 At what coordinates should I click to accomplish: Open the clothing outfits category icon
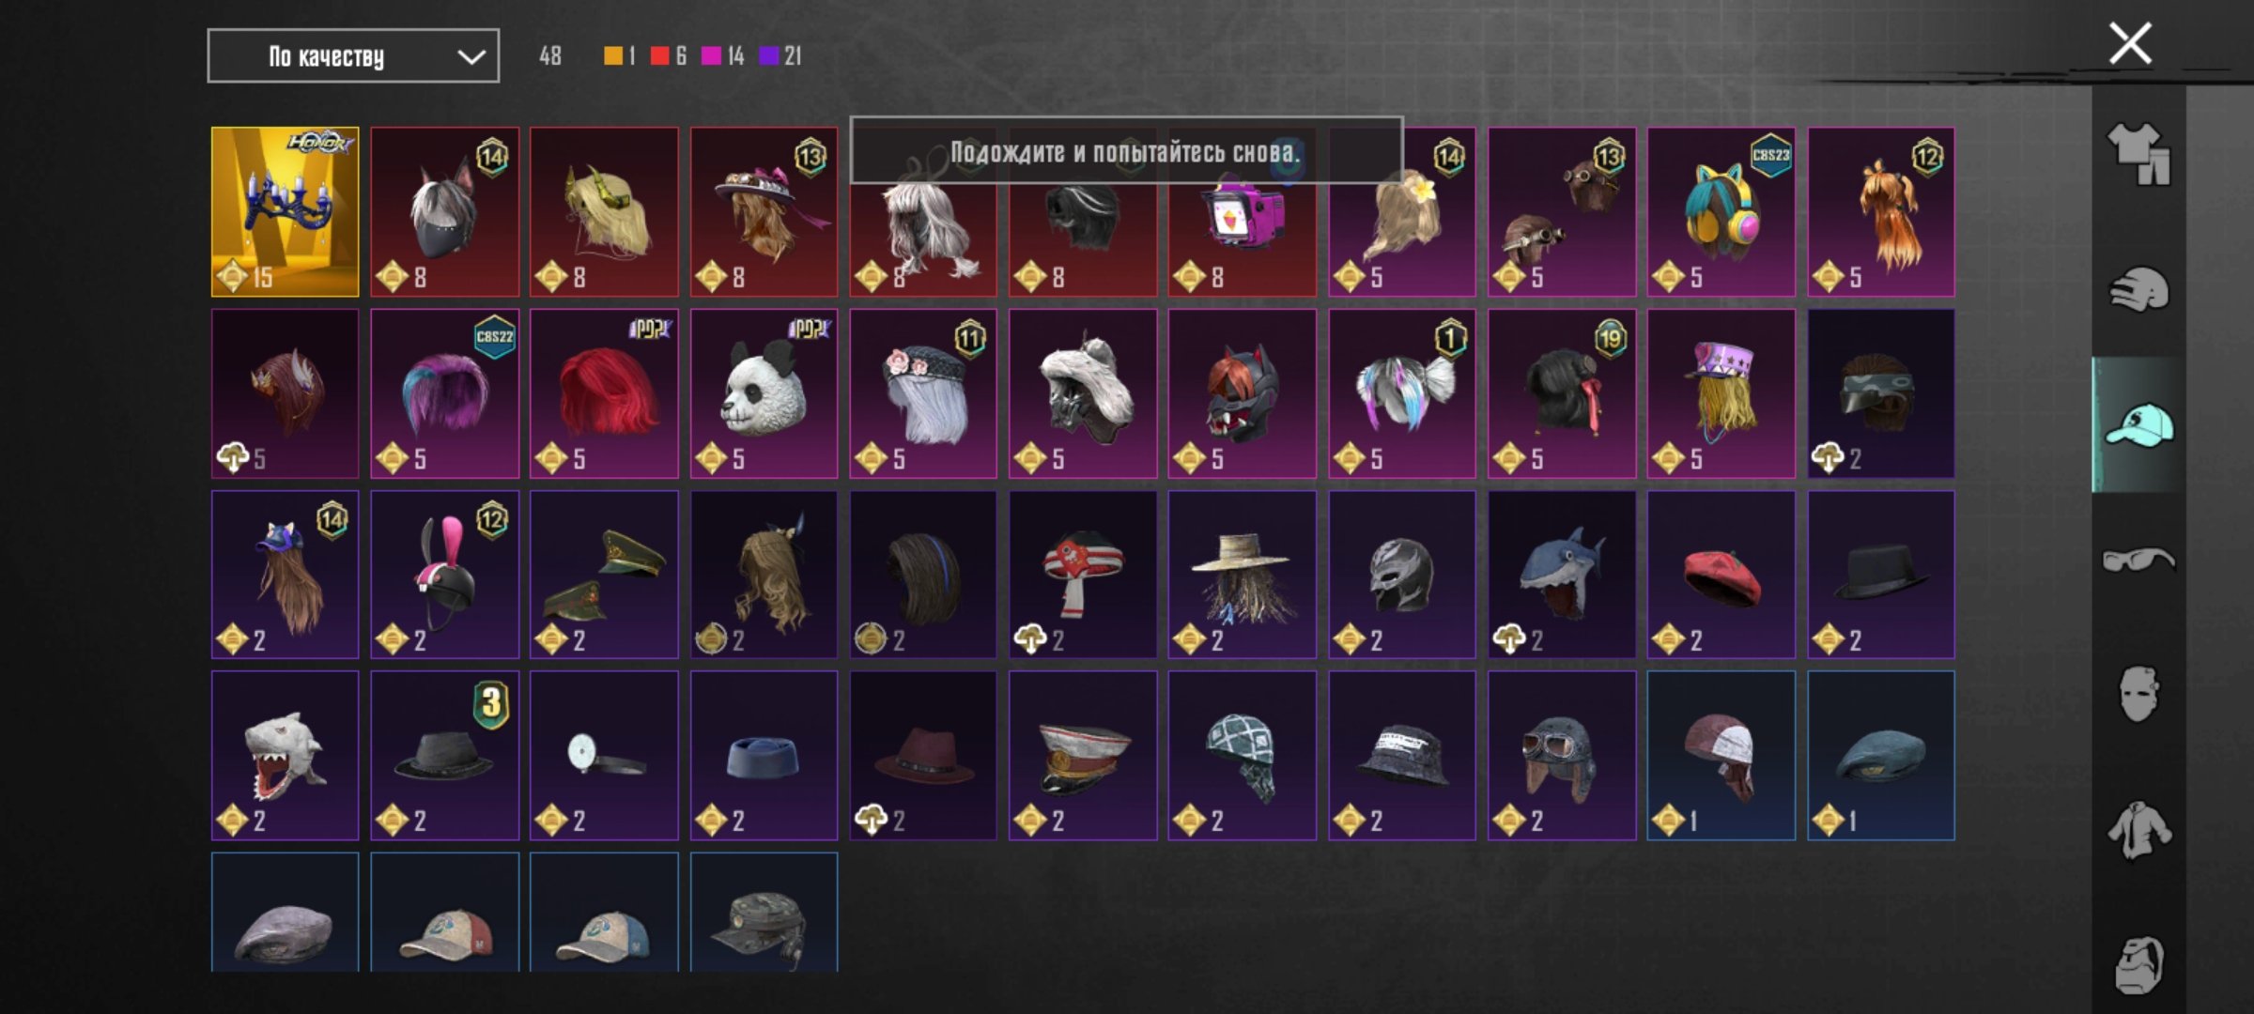pyautogui.click(x=2138, y=154)
